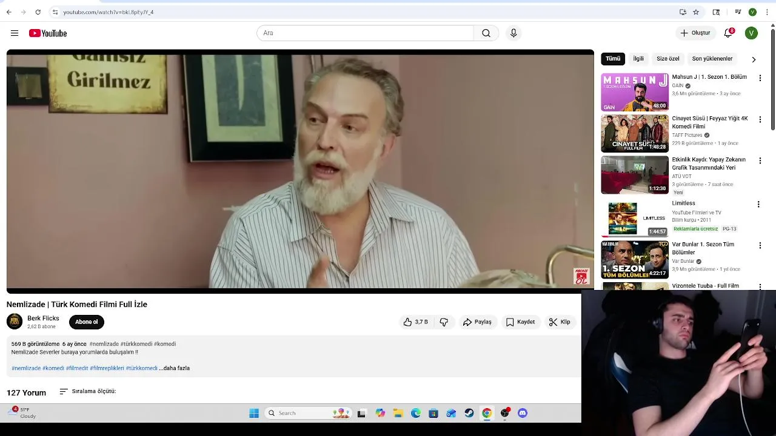Select the Tümü filter chip

tap(613, 59)
